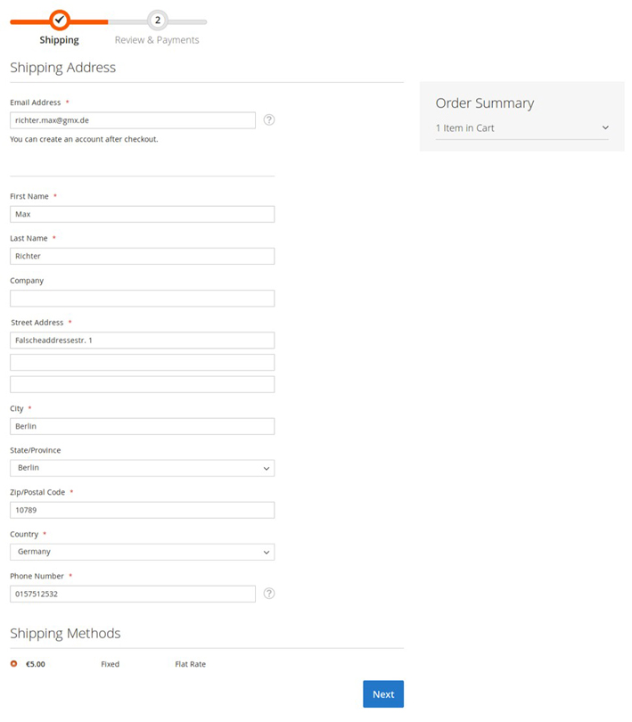
Task: Click the step 2 circle in progress bar
Action: click(157, 20)
